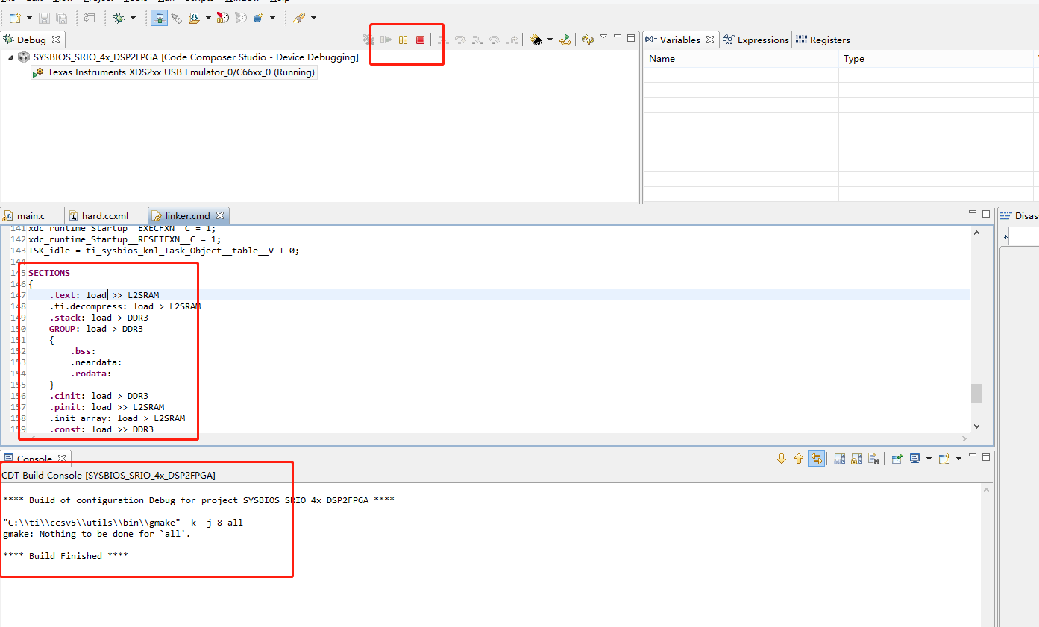Image resolution: width=1039 pixels, height=627 pixels.
Task: Click the Console scroll-up arrow
Action: 987,490
